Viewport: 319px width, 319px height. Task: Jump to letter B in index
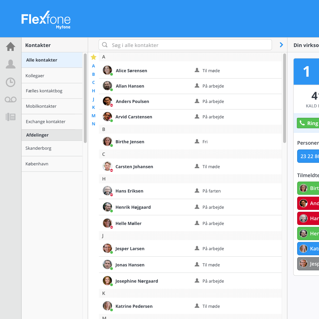93,74
